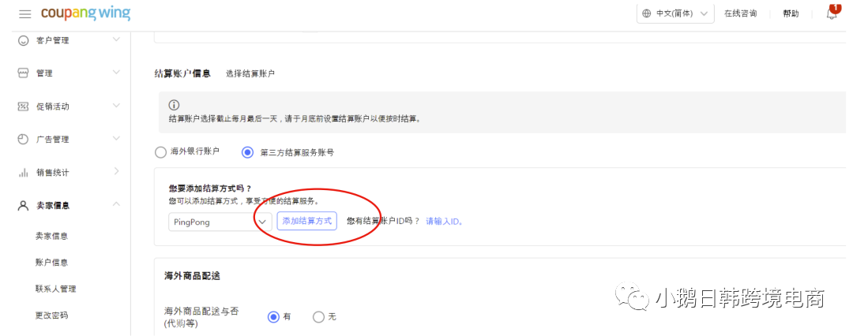
Task: Click the 添加结算方式 button
Action: coord(306,222)
